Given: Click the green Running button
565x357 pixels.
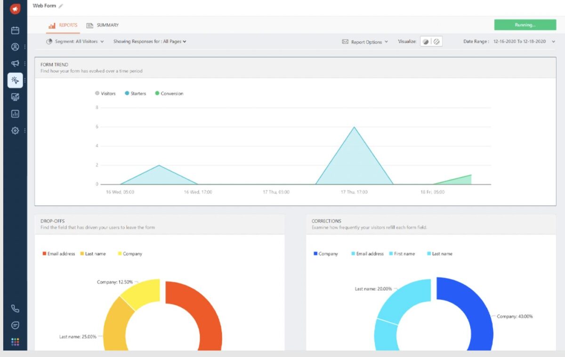Looking at the screenshot, I should pyautogui.click(x=525, y=24).
